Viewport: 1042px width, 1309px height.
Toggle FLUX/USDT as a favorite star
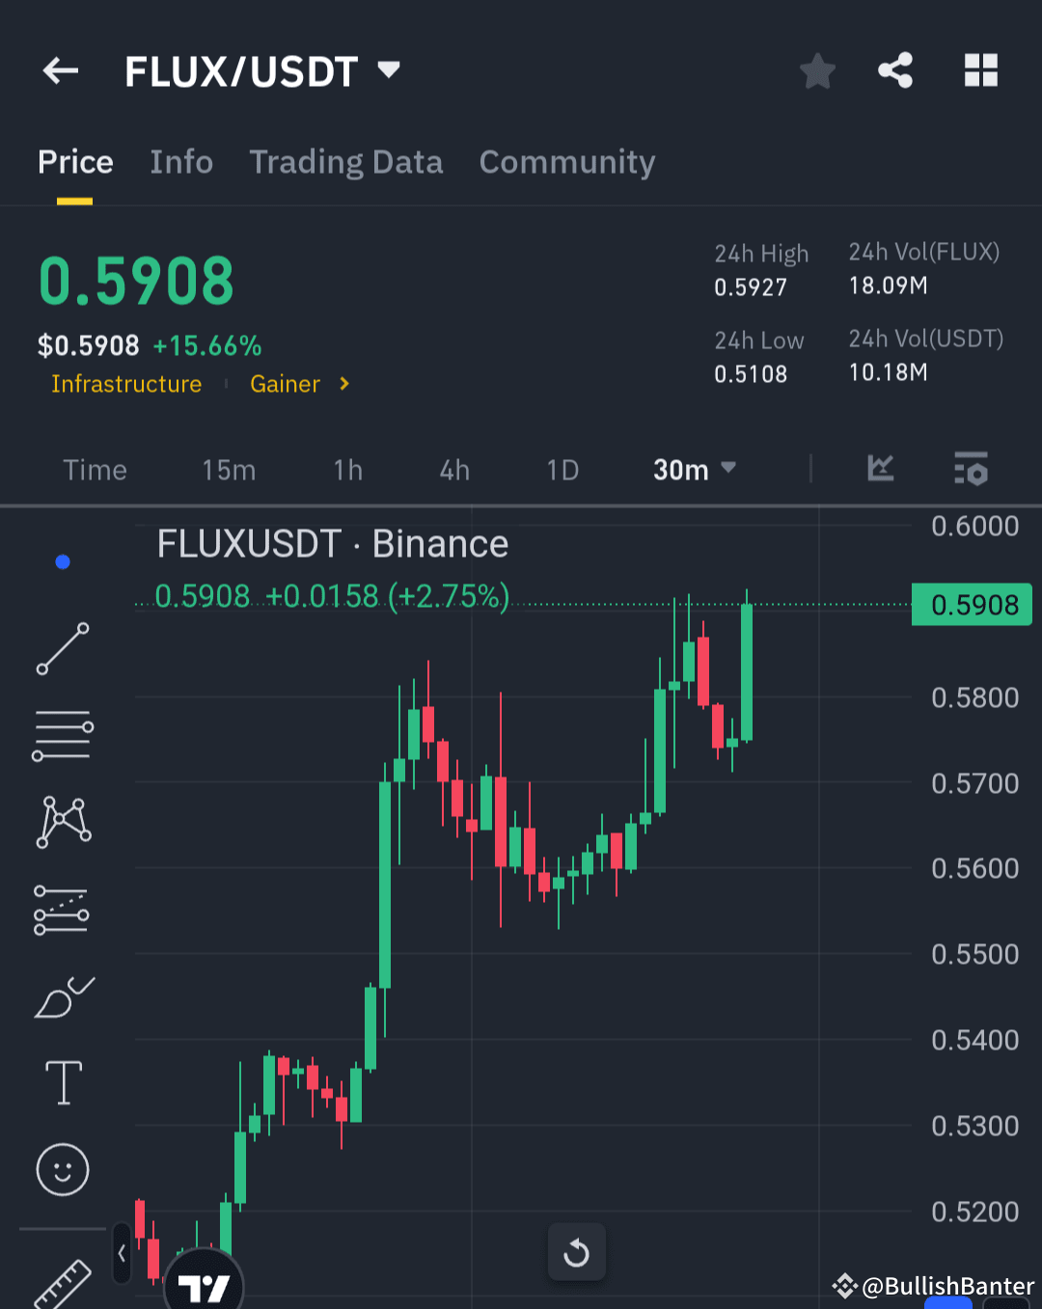817,69
